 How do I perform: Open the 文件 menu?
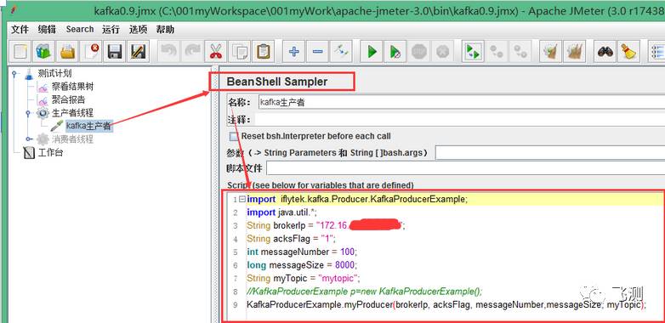20,29
